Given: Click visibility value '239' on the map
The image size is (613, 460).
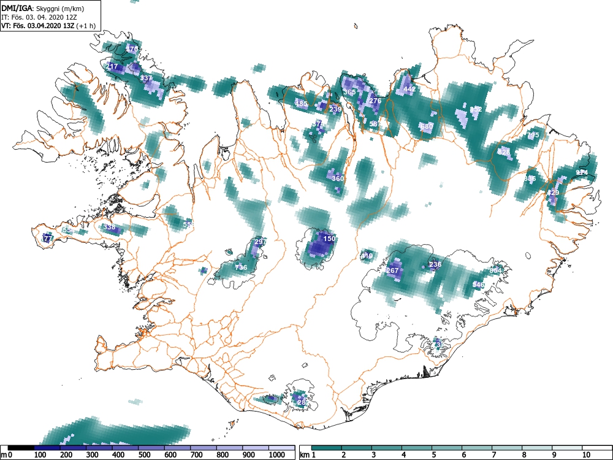Looking at the screenshot, I should (335, 109).
